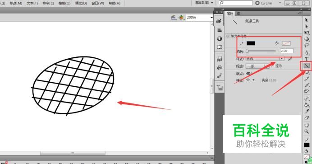This screenshot has width=312, height=164.
Task: Open the 窗口(W) menu
Action: [97, 3]
